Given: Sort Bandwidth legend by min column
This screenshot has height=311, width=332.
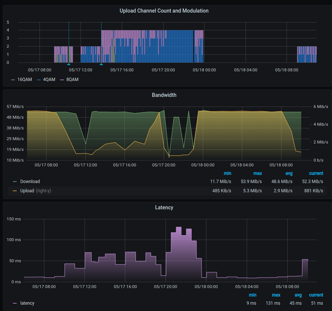Looking at the screenshot, I should tap(227, 173).
